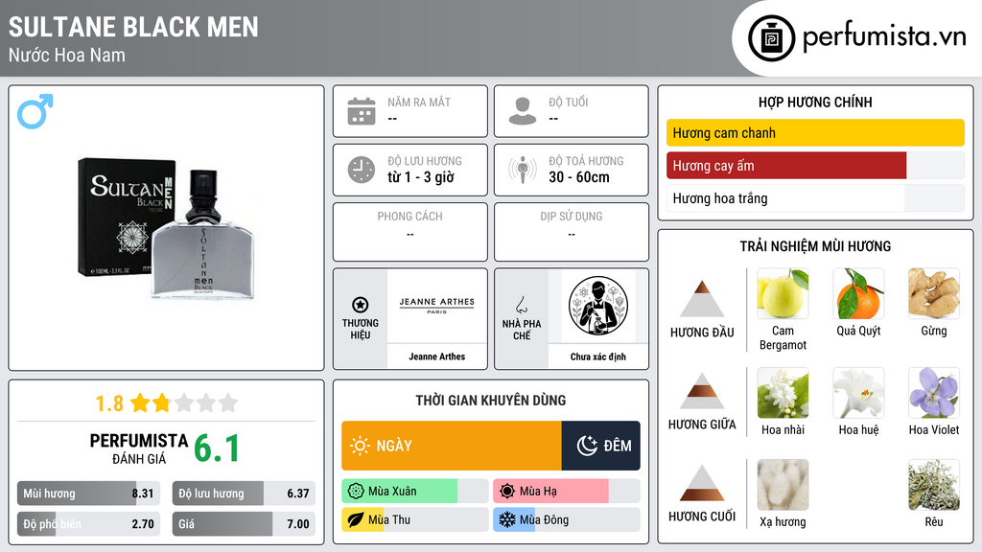Screen dimensions: 982x552
Task: Click the TRẢI NGHIỆM MÙI HƯƠNG heading
Action: pyautogui.click(x=815, y=246)
